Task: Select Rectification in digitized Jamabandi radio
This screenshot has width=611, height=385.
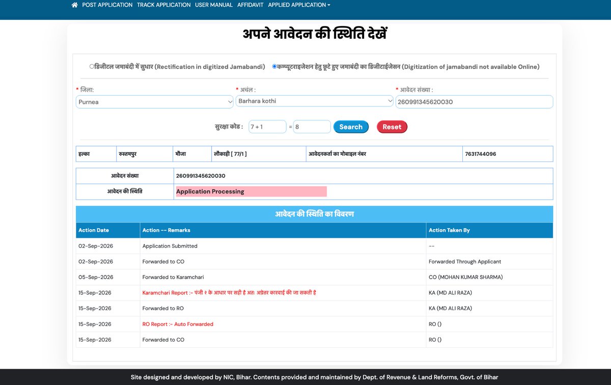Action: point(92,66)
